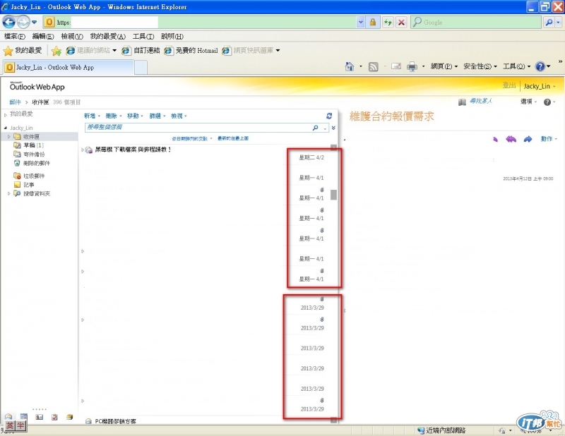The image size is (565, 436).
Task: Click the red stop loading icon
Action: (x=401, y=23)
